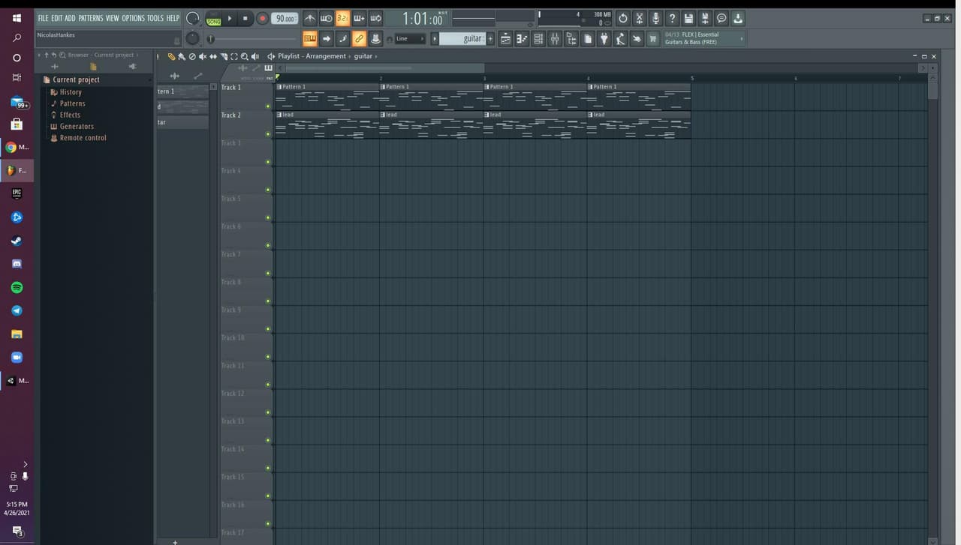The image size is (961, 545).
Task: Open the Playlist view from main toolbar
Action: point(505,39)
